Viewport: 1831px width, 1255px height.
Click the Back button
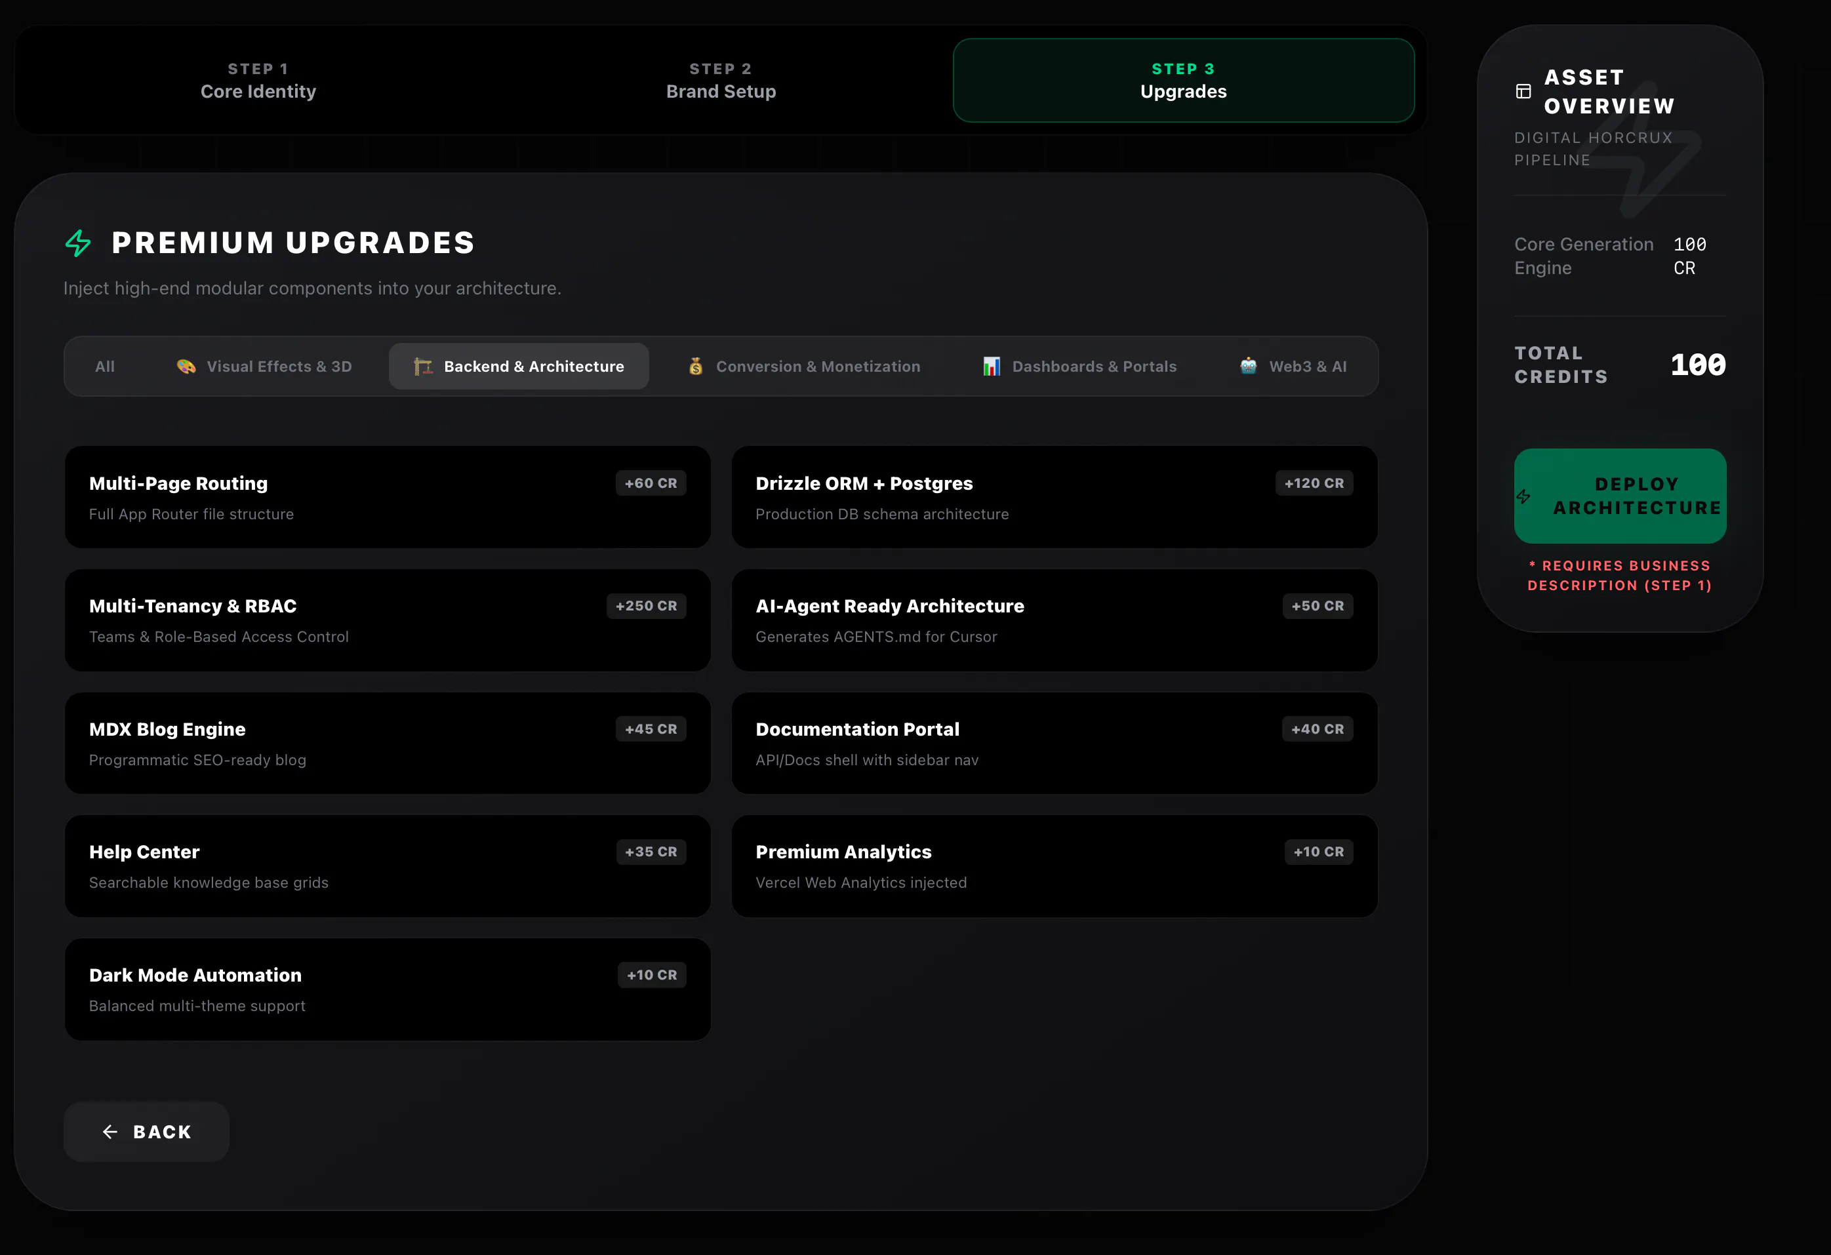tap(146, 1132)
